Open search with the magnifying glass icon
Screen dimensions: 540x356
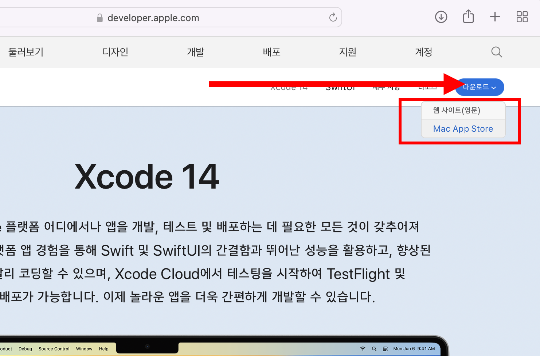pyautogui.click(x=497, y=52)
